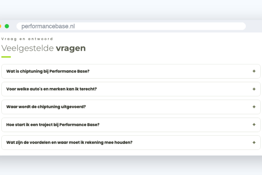
Task: Click the "Vraag en antwoord" subtitle
Action: (27, 39)
